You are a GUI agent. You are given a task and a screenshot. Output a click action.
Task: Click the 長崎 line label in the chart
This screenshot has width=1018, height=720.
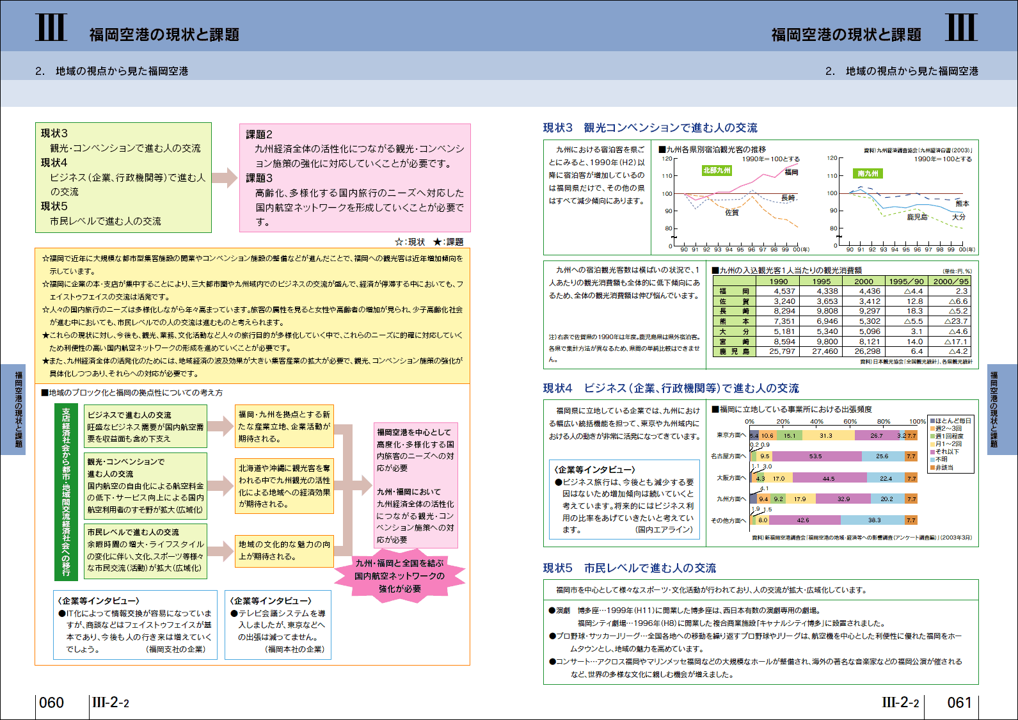pos(788,198)
